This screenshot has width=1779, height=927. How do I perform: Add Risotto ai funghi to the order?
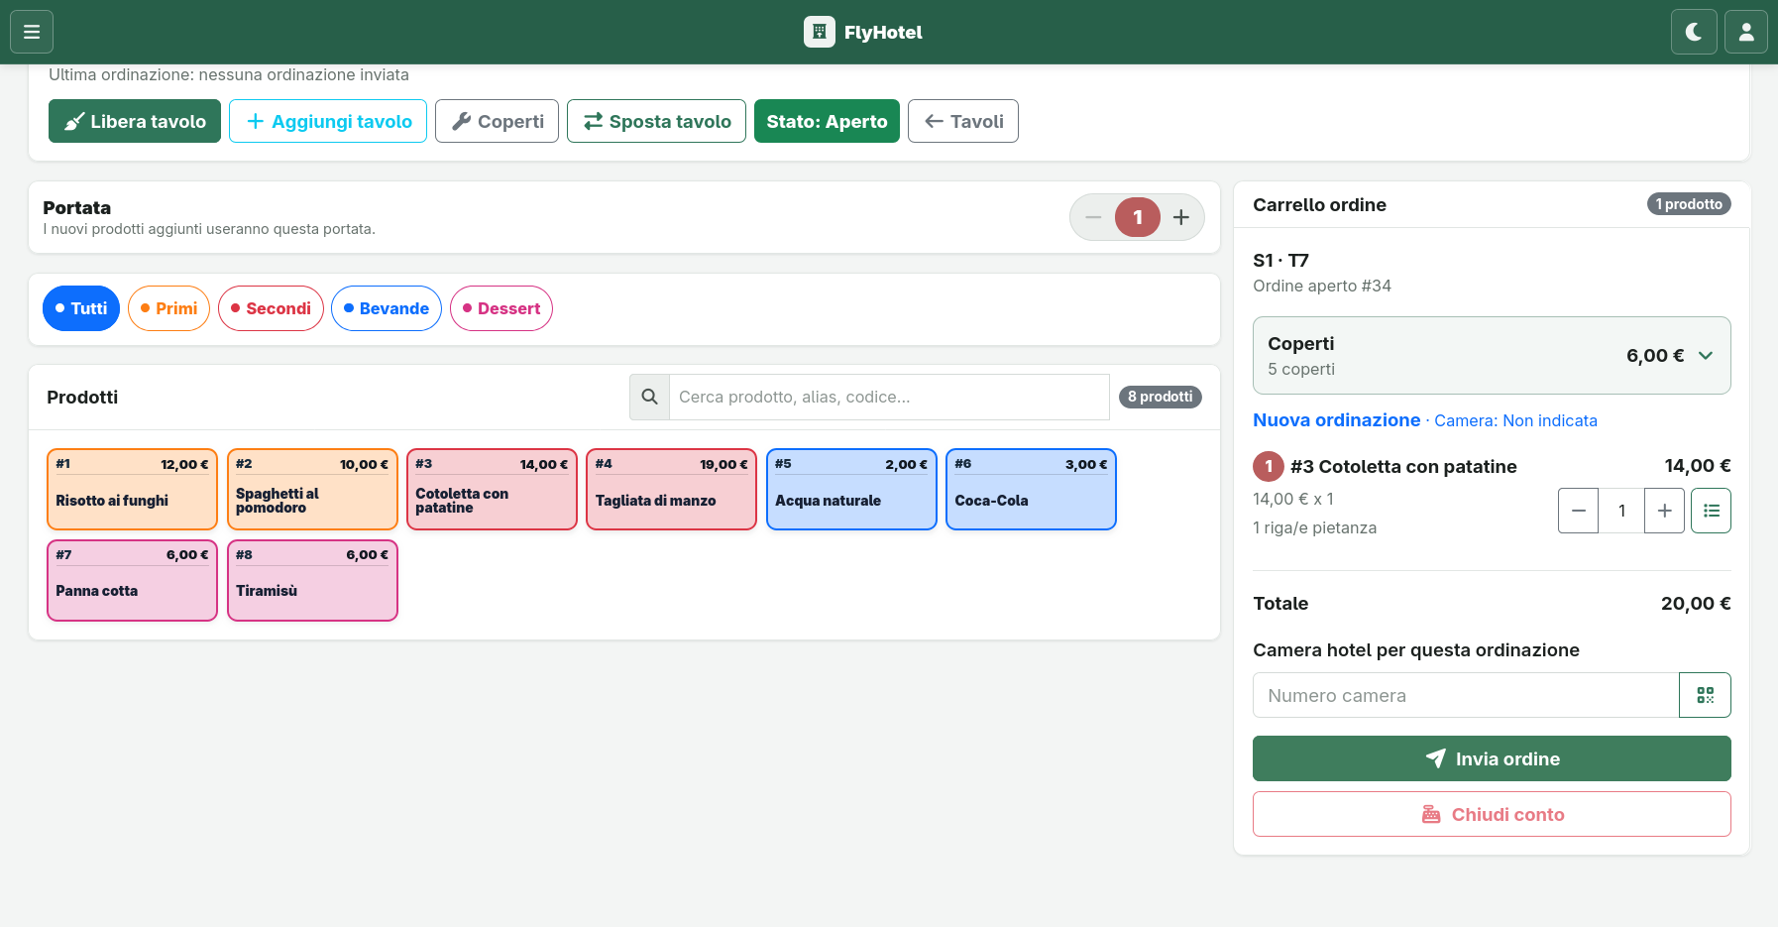coord(132,489)
